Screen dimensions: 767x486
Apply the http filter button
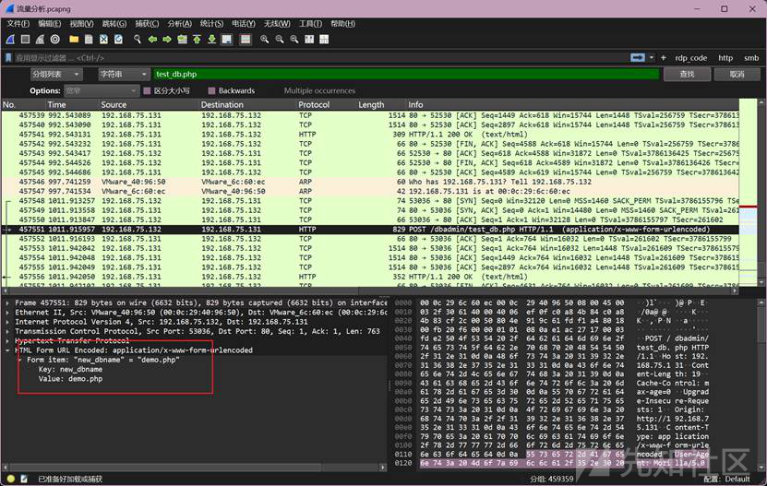(725, 58)
